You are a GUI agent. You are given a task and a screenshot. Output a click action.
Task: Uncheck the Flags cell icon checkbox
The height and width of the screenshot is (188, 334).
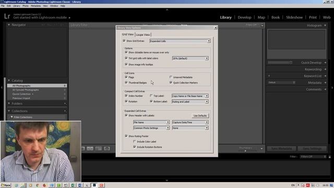pyautogui.click(x=126, y=77)
